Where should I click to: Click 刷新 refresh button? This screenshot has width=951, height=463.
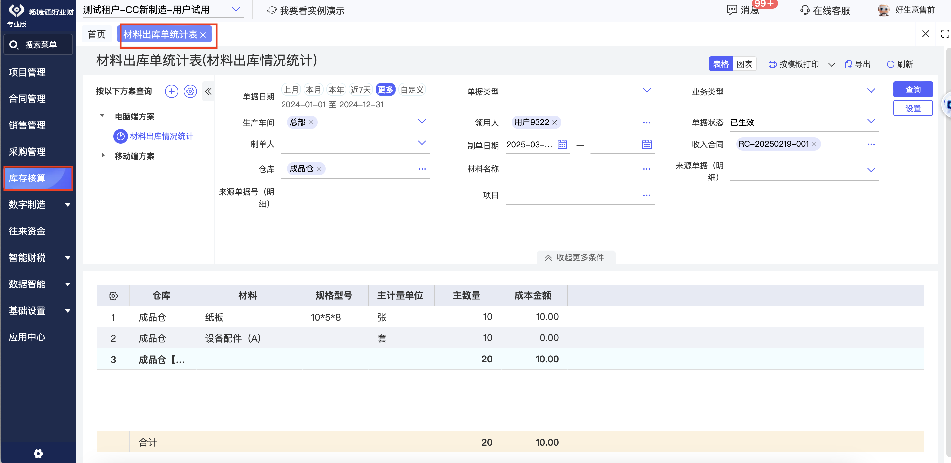point(900,65)
